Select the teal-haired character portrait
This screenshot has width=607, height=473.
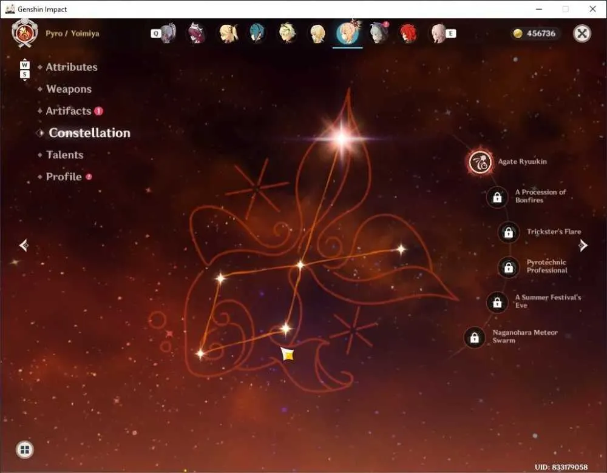257,33
